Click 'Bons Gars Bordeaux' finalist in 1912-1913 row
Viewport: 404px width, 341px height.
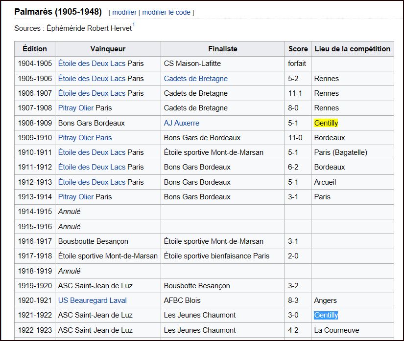[197, 182]
